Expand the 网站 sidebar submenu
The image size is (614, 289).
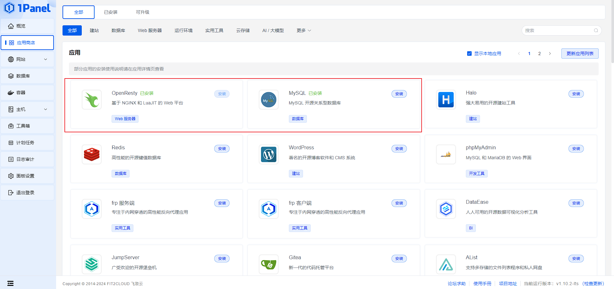[x=46, y=59]
